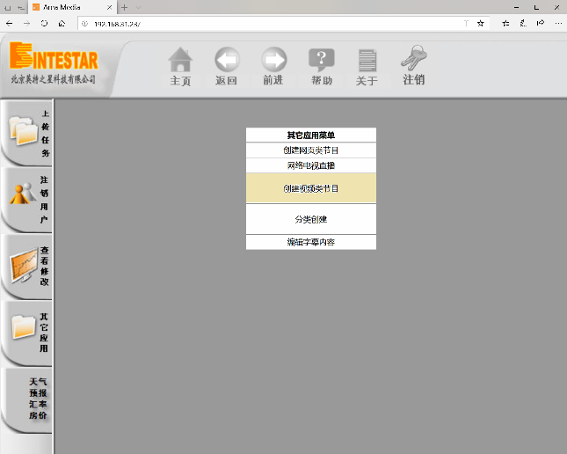567x454 pixels.
Task: Select 创建网页类节目 menu entry
Action: (311, 150)
